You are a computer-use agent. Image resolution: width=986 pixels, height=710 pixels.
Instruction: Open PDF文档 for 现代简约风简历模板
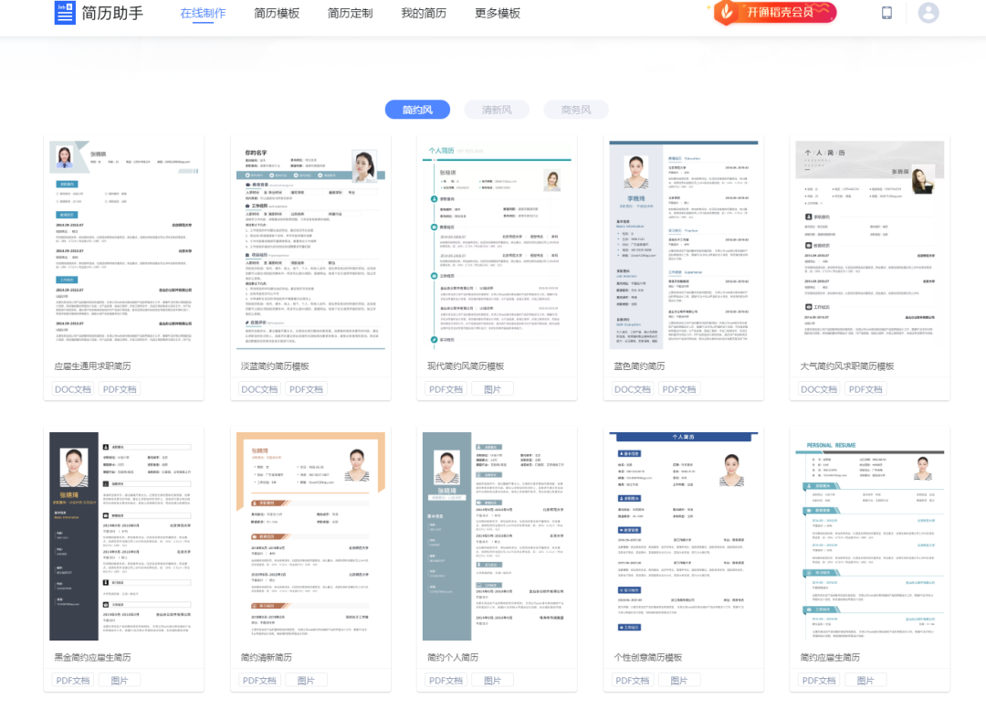[x=446, y=388]
